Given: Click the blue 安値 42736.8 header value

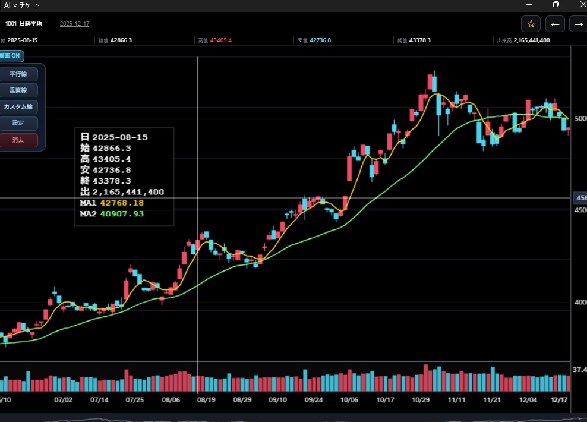Looking at the screenshot, I should (x=314, y=40).
